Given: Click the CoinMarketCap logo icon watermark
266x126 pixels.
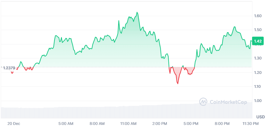Looking at the screenshot, I should coord(203,102).
